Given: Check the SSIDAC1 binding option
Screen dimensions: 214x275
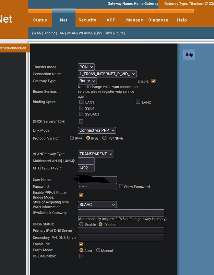Looking at the screenshot, I should (81, 114).
